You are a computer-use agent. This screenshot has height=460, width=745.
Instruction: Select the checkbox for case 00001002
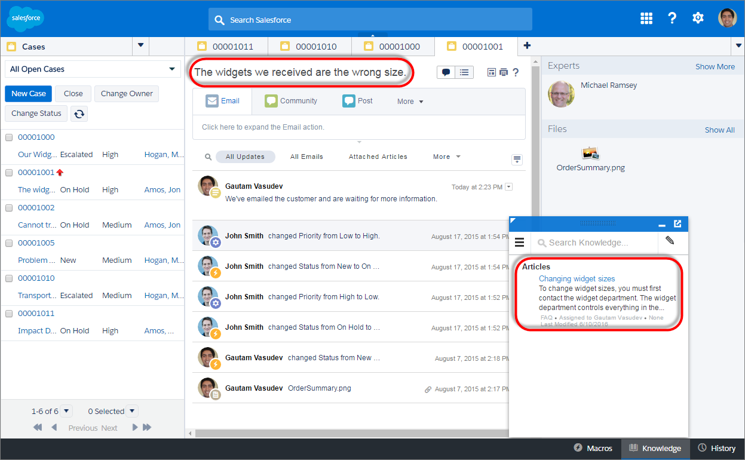[x=9, y=208]
